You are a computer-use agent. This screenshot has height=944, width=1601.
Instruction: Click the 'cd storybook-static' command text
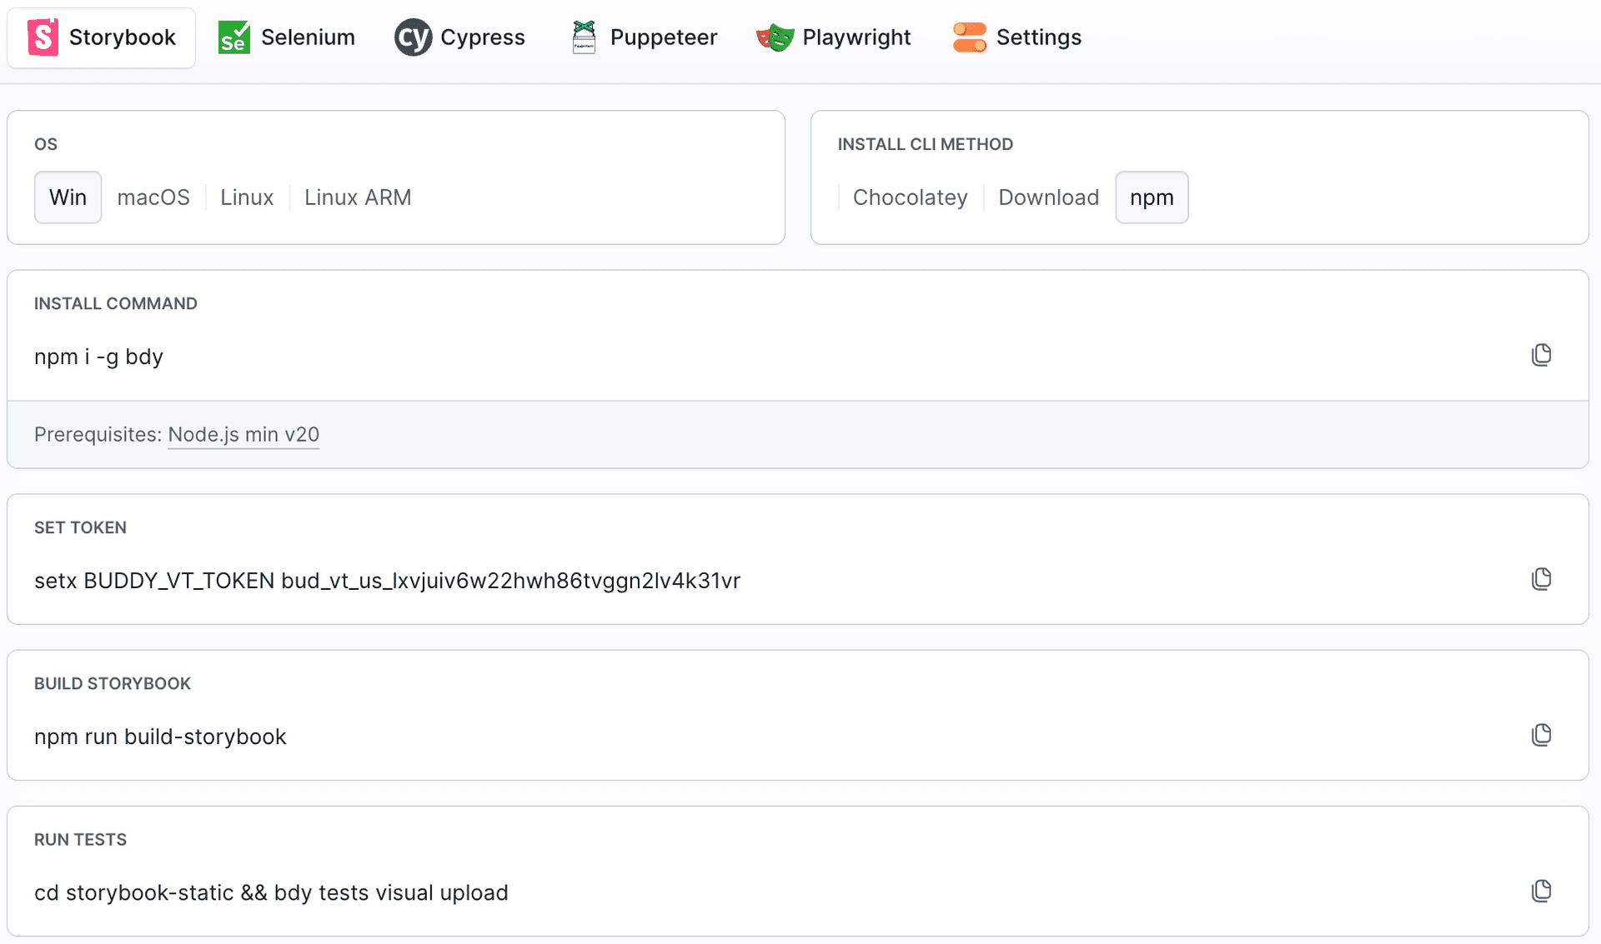coord(271,892)
